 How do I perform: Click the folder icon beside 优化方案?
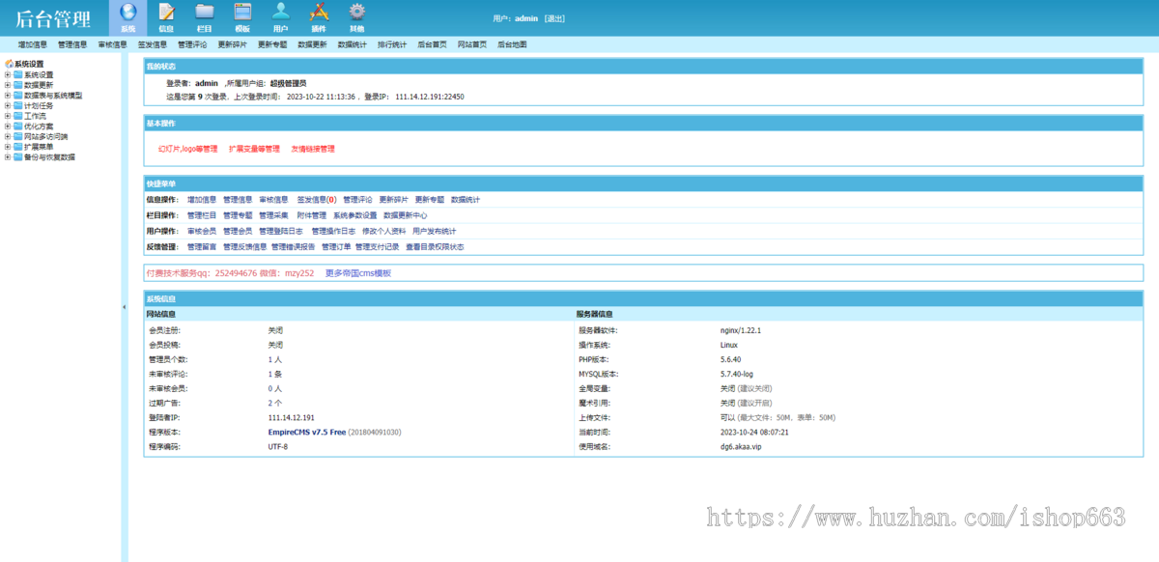pos(17,126)
